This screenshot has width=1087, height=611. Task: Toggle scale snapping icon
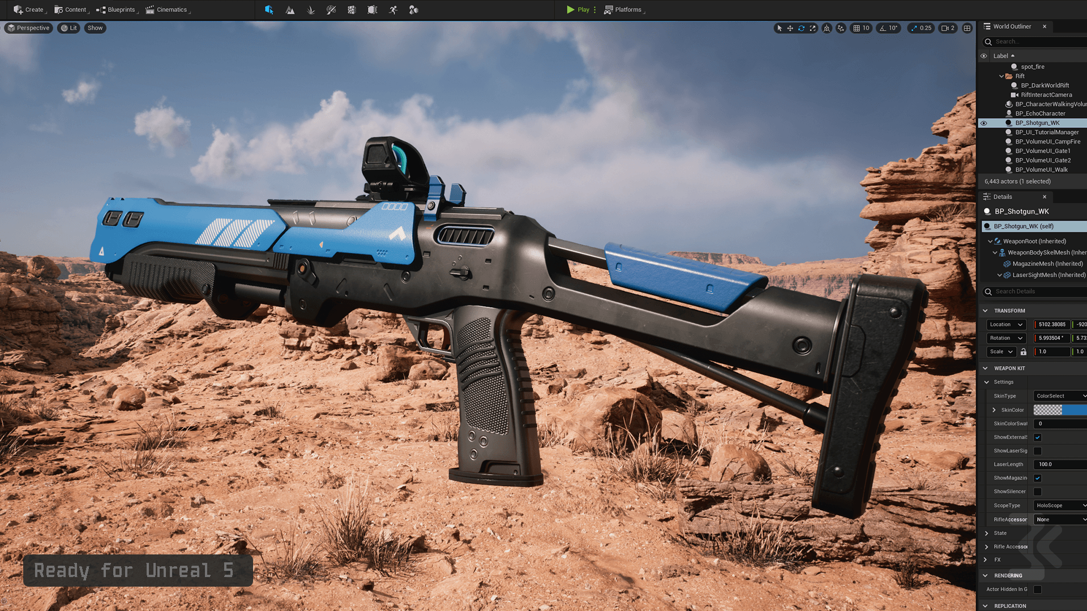pyautogui.click(x=914, y=28)
